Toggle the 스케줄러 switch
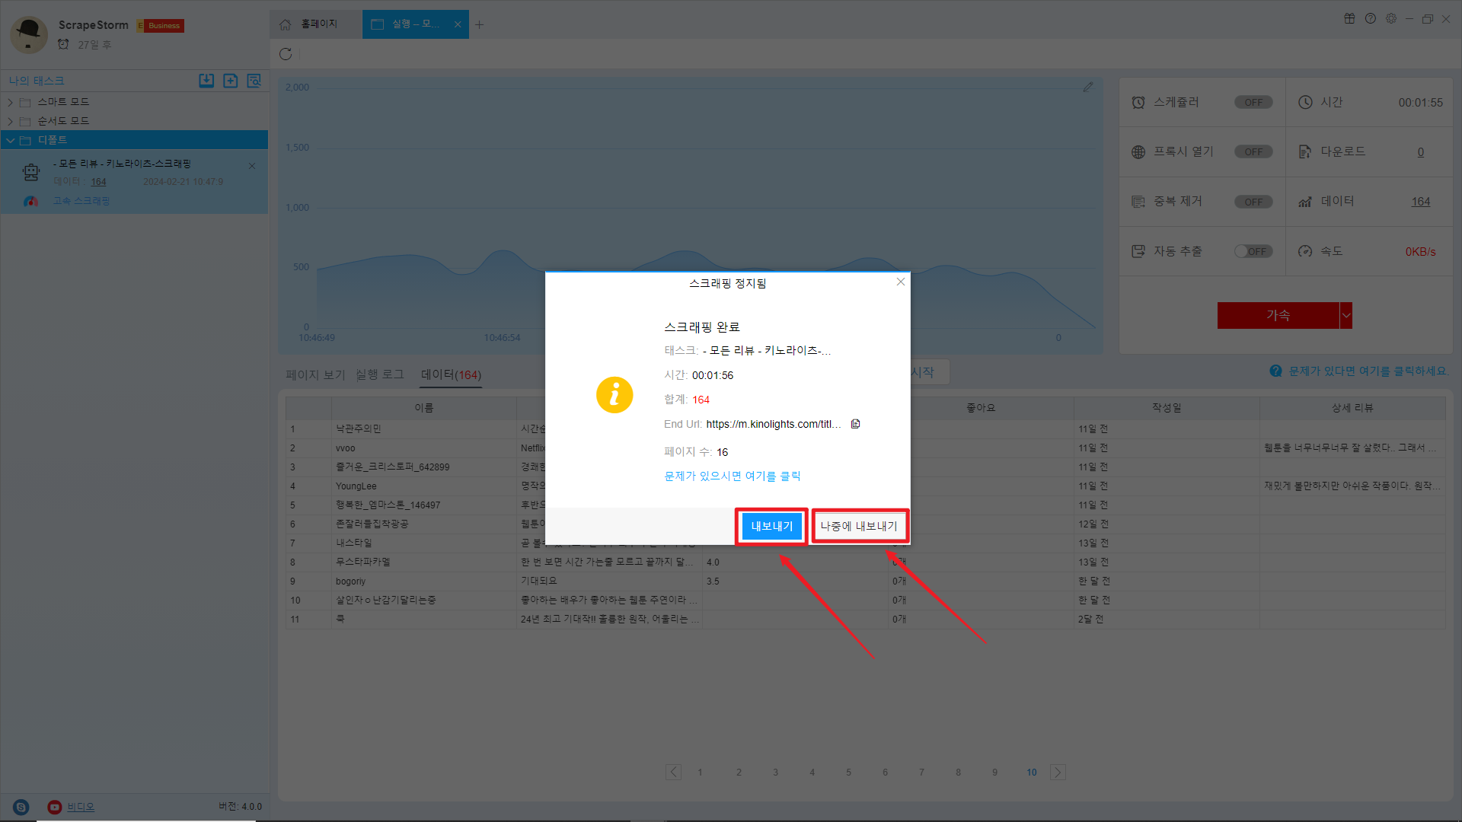The width and height of the screenshot is (1462, 822). (1253, 102)
